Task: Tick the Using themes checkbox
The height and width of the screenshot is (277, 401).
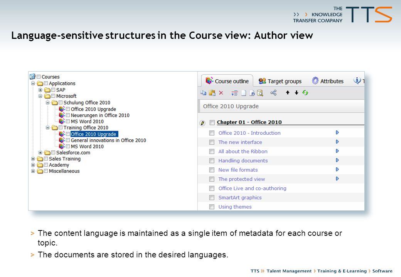Action: [x=212, y=207]
